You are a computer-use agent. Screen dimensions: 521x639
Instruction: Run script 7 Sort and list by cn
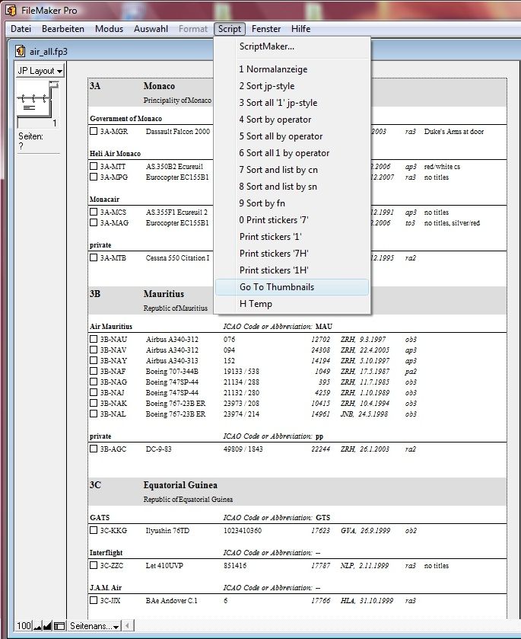pos(292,170)
